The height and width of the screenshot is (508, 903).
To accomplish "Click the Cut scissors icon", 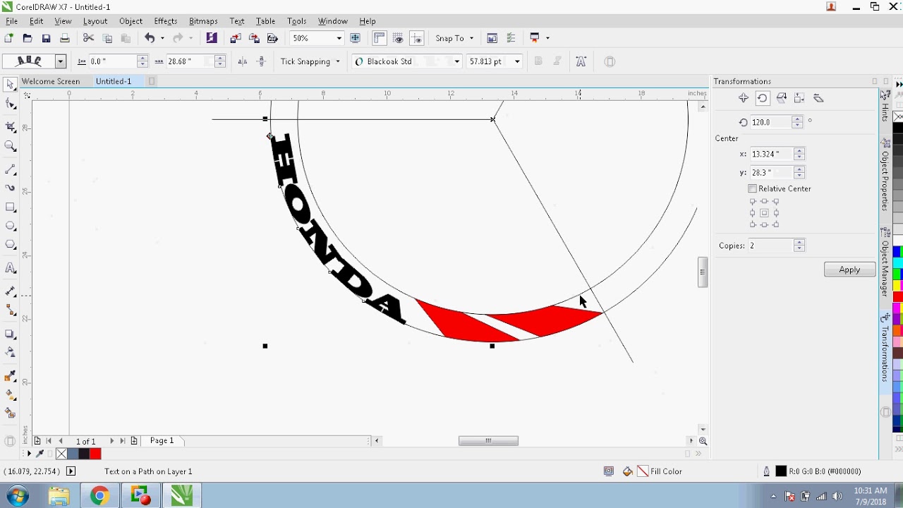I will (x=88, y=38).
